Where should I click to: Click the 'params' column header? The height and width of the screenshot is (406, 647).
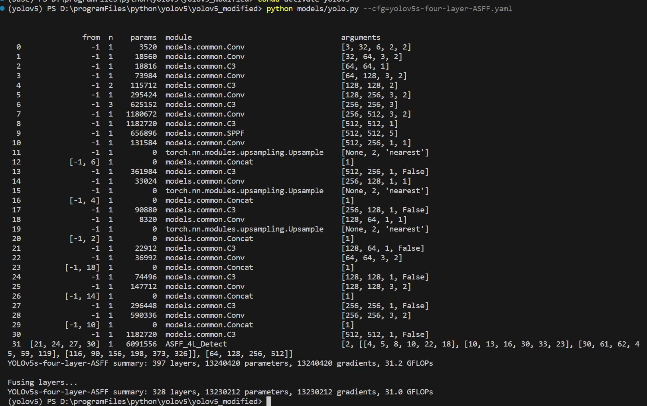(144, 37)
